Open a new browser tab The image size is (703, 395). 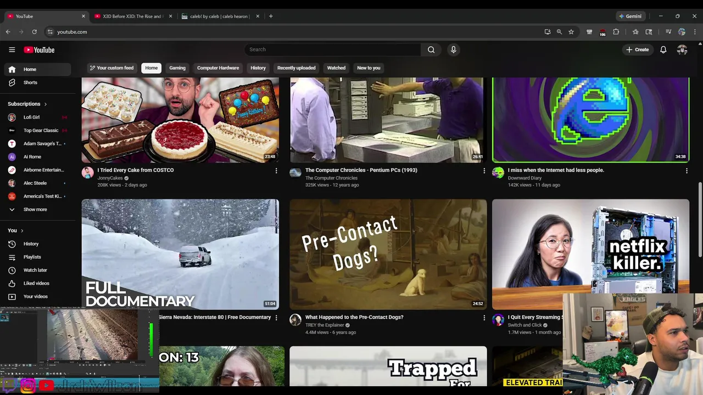(271, 16)
